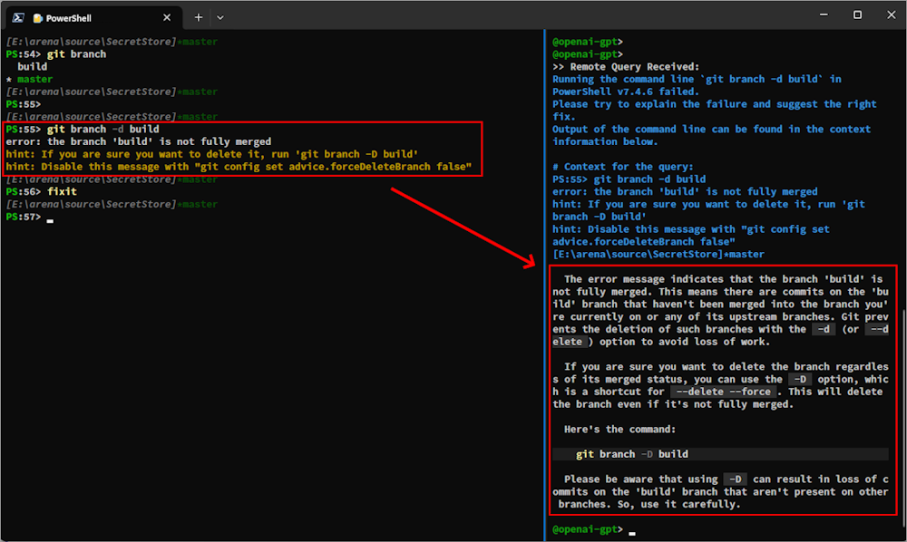Open the tab options dropdown chevron
The image size is (907, 542).
pos(221,16)
